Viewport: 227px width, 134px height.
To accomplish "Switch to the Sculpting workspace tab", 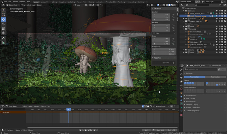I will pyautogui.click(x=63, y=2).
